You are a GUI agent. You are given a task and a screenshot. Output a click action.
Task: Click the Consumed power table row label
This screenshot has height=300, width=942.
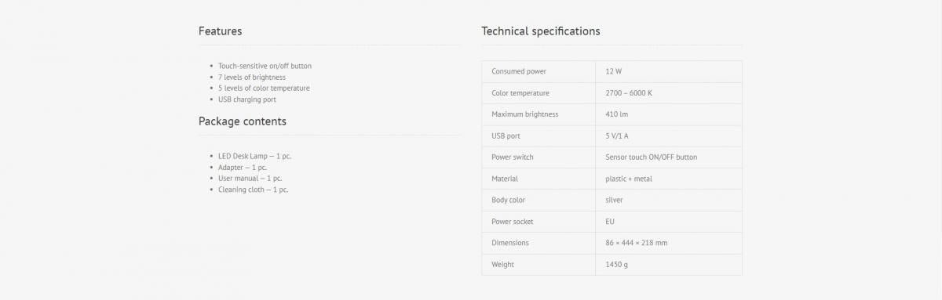[519, 71]
